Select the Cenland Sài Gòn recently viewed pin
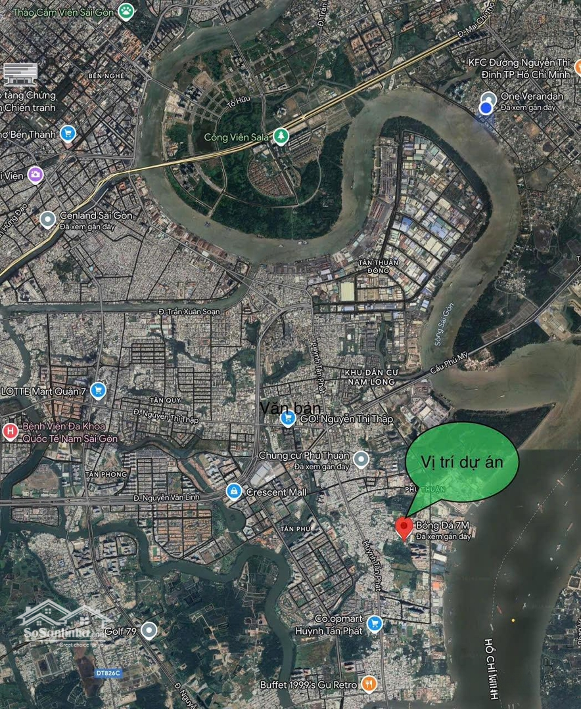Screen dimensions: 581x709 pos(47,220)
